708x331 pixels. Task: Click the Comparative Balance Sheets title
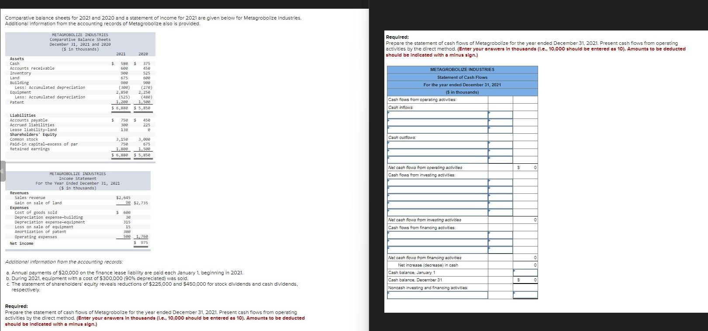(80, 40)
